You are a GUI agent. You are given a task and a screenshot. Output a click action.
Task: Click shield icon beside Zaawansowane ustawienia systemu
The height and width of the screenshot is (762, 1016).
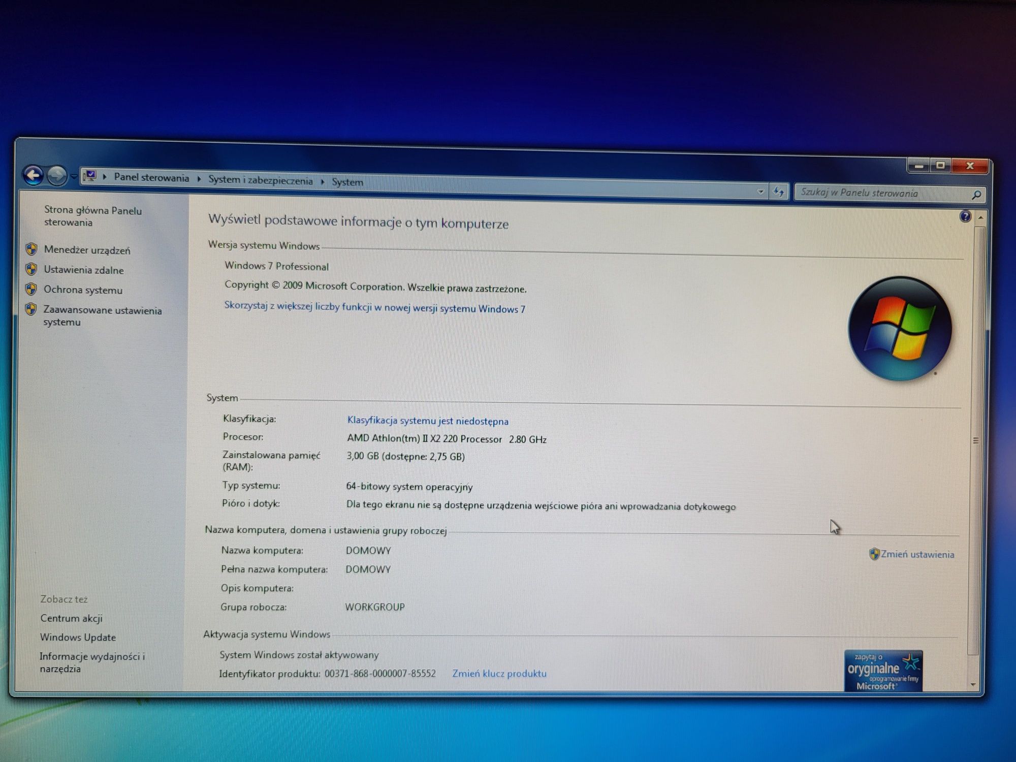[31, 309]
